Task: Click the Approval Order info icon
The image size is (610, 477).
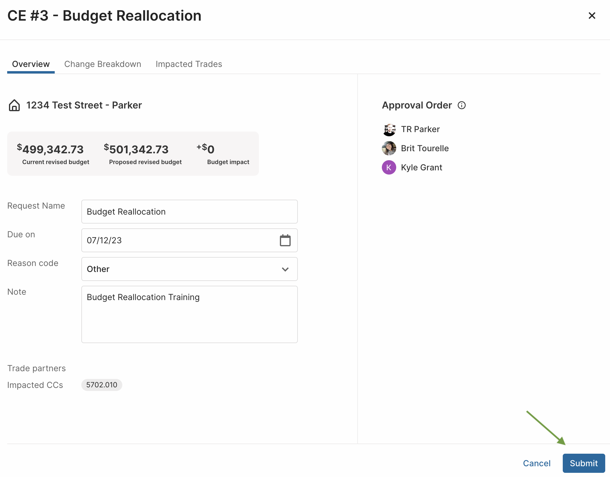Action: [462, 105]
